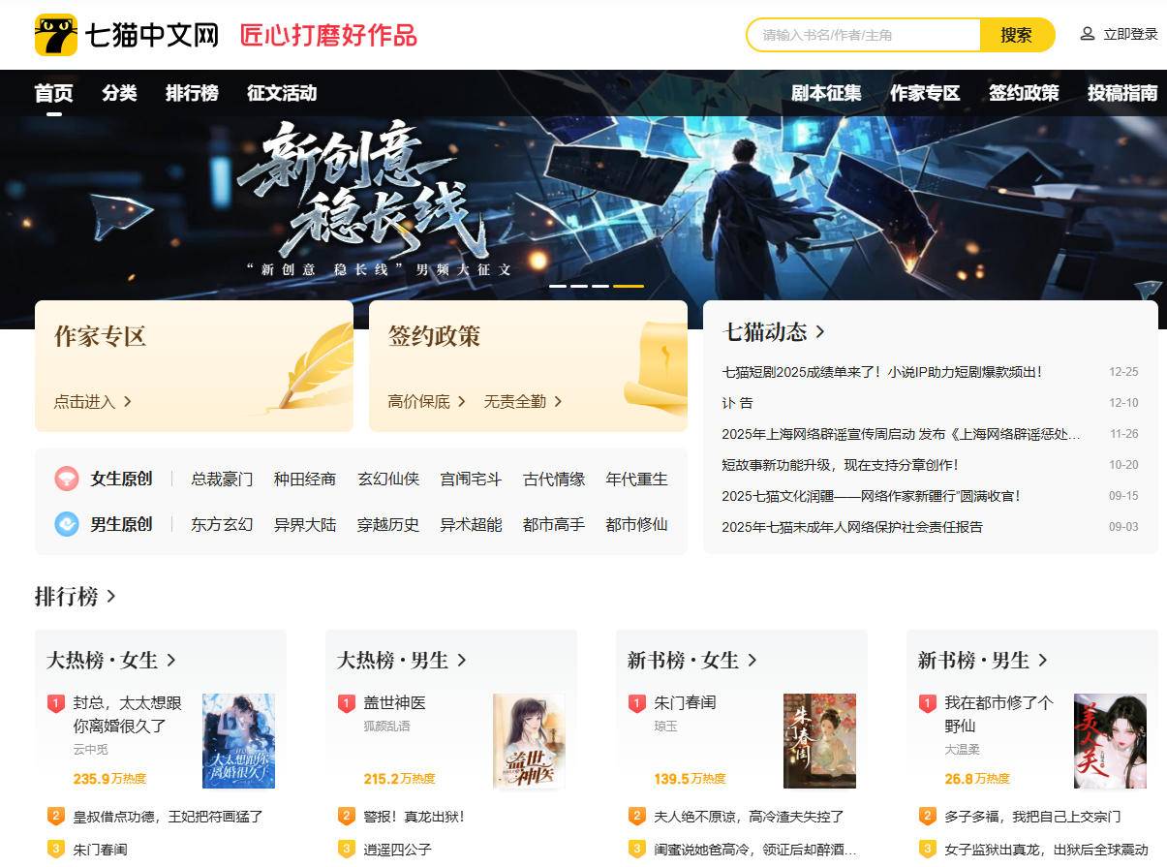The width and height of the screenshot is (1167, 867).
Task: Click the pink 女生原创 circular icon
Action: (x=66, y=479)
